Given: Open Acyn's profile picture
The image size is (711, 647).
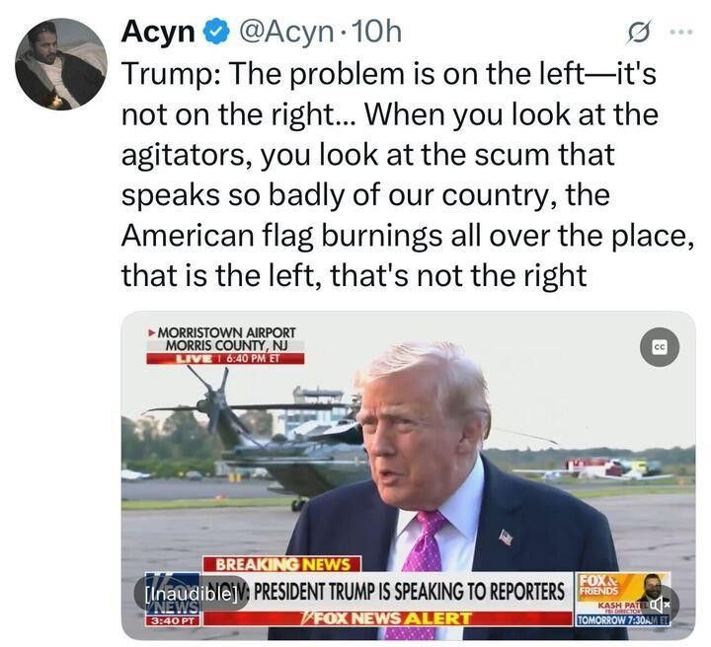Looking at the screenshot, I should 61,64.
